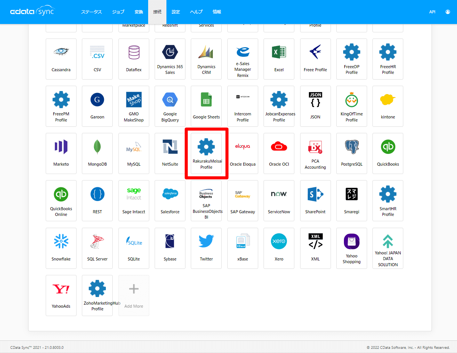Open the Freee Profile connector
This screenshot has width=457, height=353.
click(315, 59)
